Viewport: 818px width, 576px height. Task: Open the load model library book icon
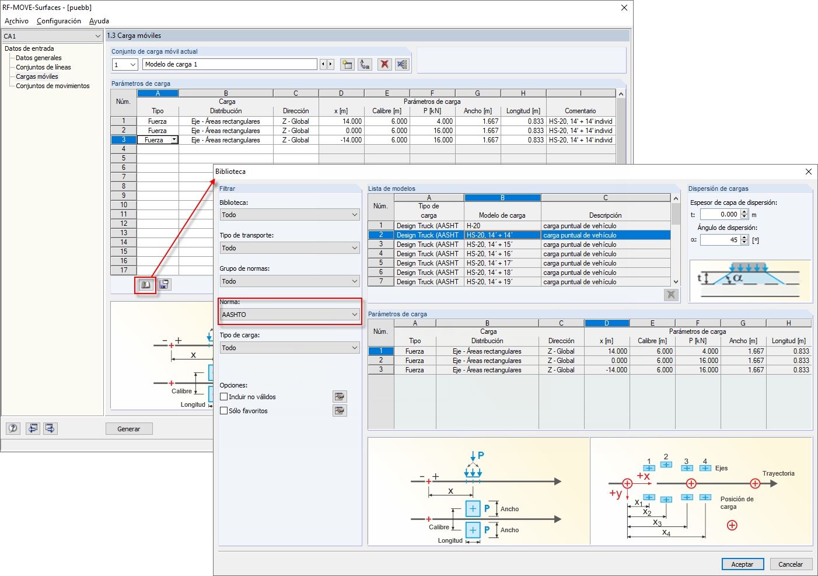[x=146, y=284]
